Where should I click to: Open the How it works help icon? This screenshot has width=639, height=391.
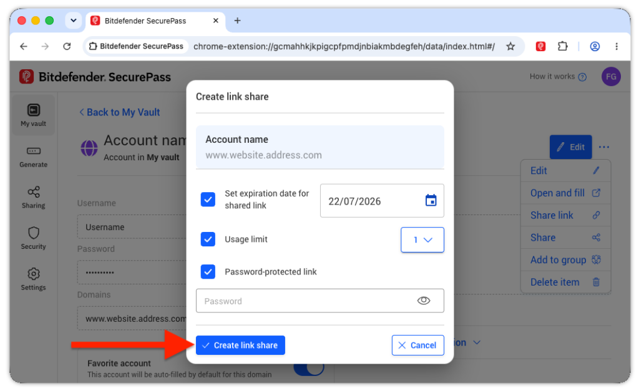(x=583, y=77)
